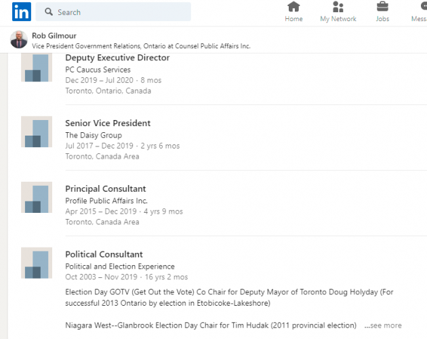The height and width of the screenshot is (339, 427).
Task: Click Profile Public Affairs Inc. text
Action: 106,201
